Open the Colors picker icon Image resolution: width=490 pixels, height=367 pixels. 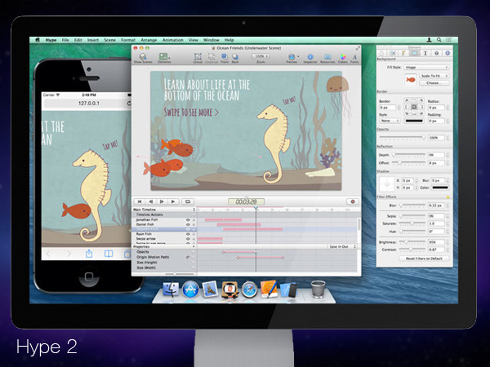coord(343,56)
